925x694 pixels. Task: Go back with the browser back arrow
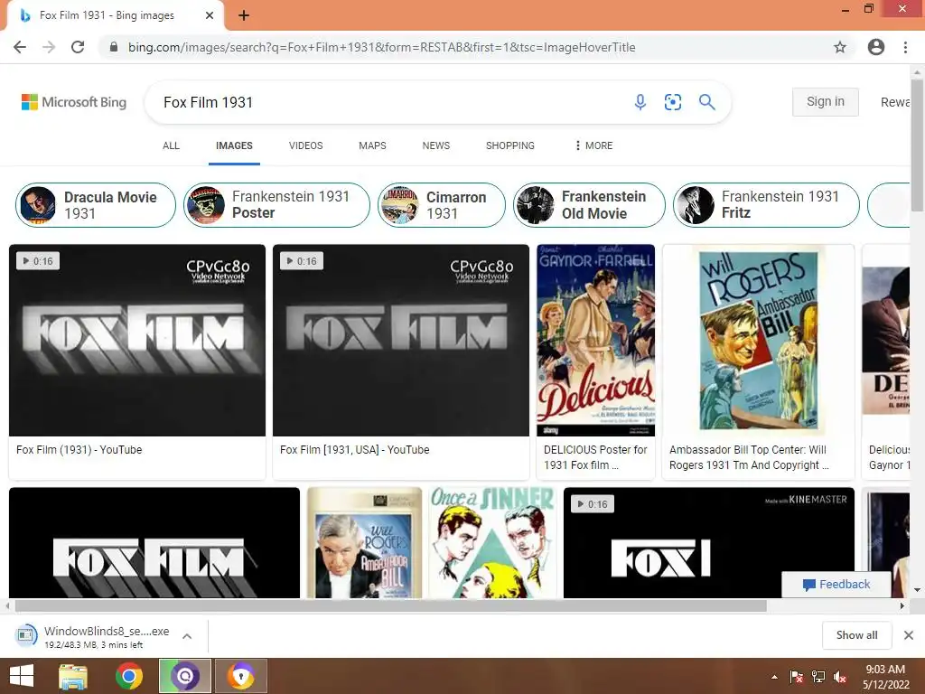point(20,47)
